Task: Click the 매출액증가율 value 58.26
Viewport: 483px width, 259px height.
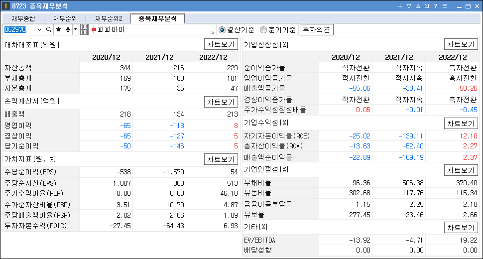Action: point(468,88)
